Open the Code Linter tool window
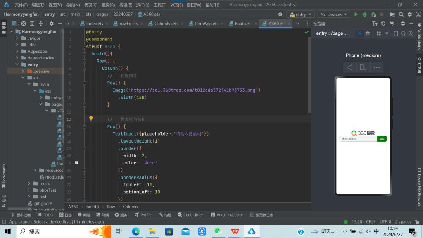The image size is (423, 238). pos(190,215)
